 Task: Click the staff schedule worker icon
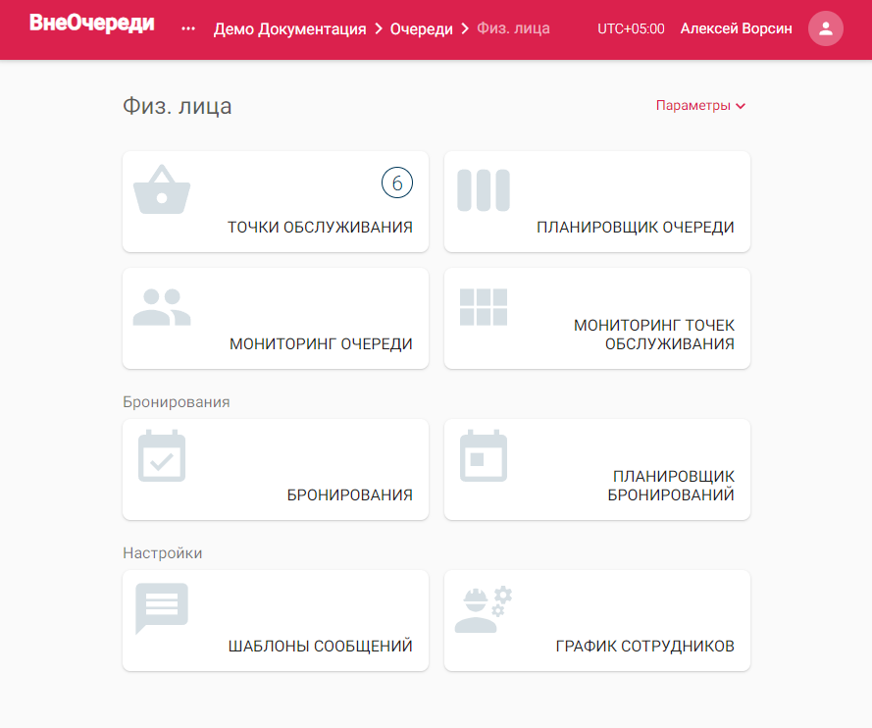click(x=484, y=609)
